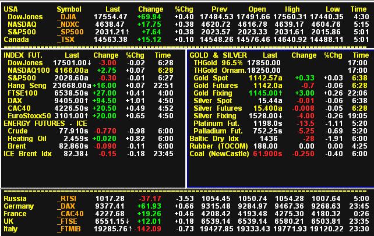This screenshot has width=374, height=236.
Task: Click THGold Ornam. value 18250.00
Action: point(264,71)
